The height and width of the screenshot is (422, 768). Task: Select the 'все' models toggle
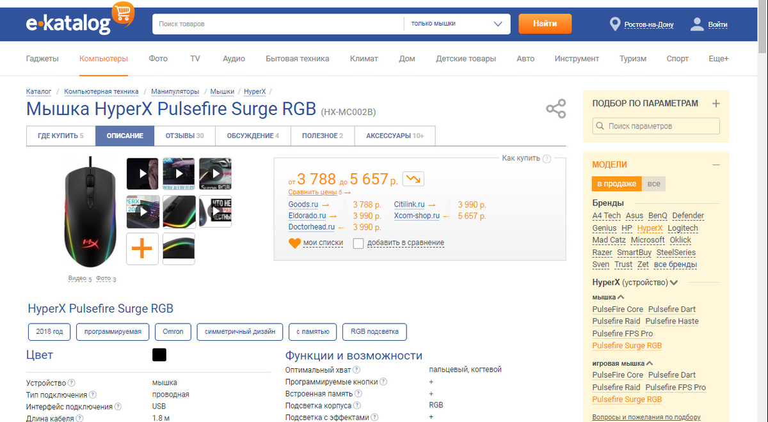653,184
